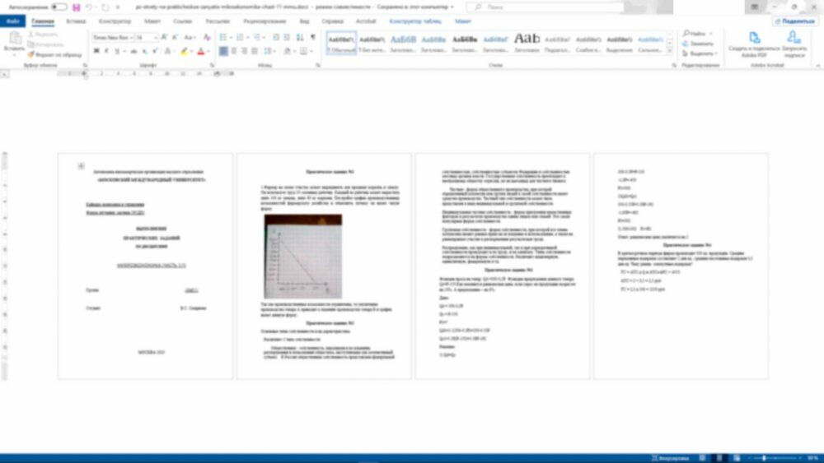The height and width of the screenshot is (463, 824).
Task: Click Format Painter (Формат по образцу)
Action: tap(54, 54)
